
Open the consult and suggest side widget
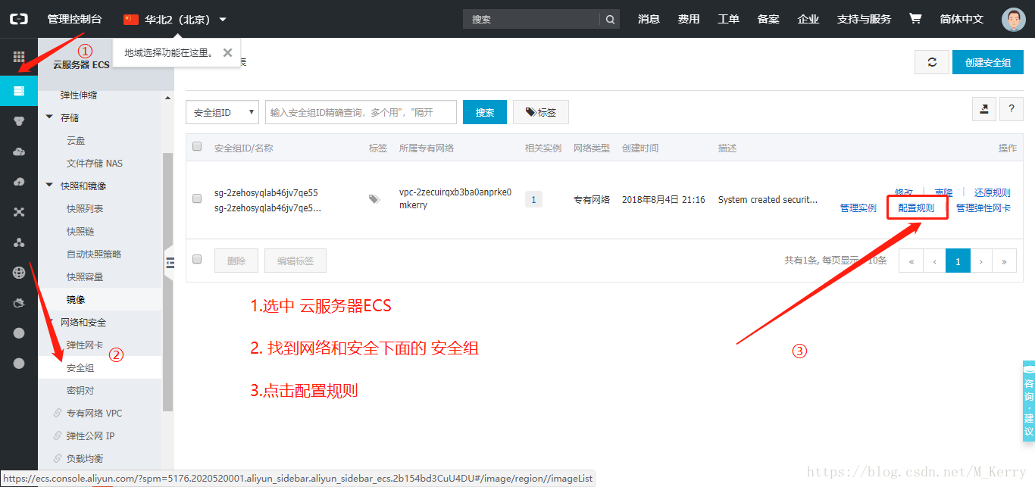point(1028,401)
